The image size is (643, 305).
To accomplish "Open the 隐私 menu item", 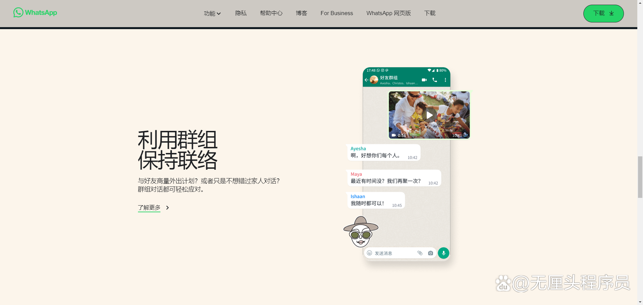I will point(241,13).
